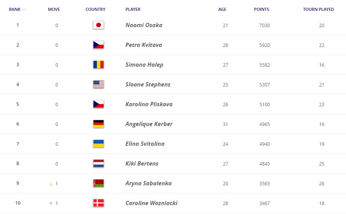Sort by the AGE column header
The height and width of the screenshot is (214, 346).
(x=222, y=9)
